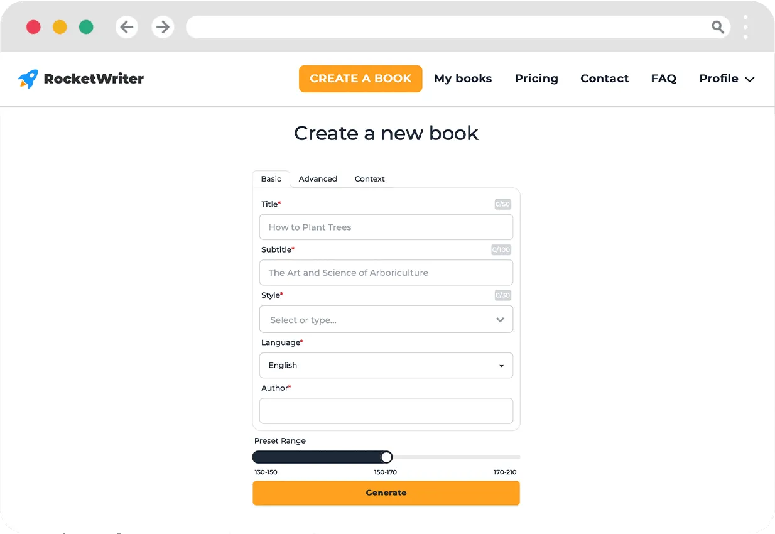Go to the Pricing page
Image resolution: width=775 pixels, height=534 pixels.
(x=536, y=79)
